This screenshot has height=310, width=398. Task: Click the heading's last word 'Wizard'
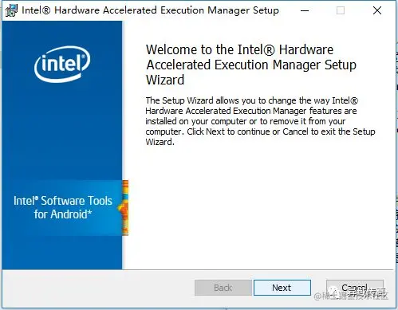click(x=165, y=80)
